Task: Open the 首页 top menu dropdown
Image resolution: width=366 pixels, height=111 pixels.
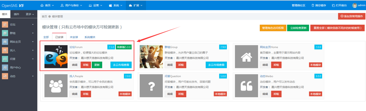Action: tap(47, 5)
